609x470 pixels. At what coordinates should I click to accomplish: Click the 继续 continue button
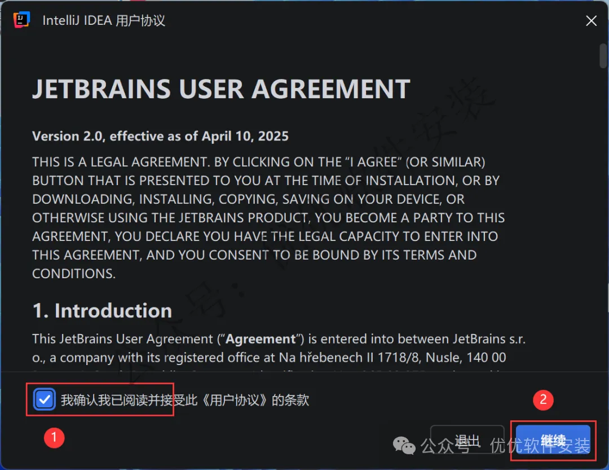(553, 440)
